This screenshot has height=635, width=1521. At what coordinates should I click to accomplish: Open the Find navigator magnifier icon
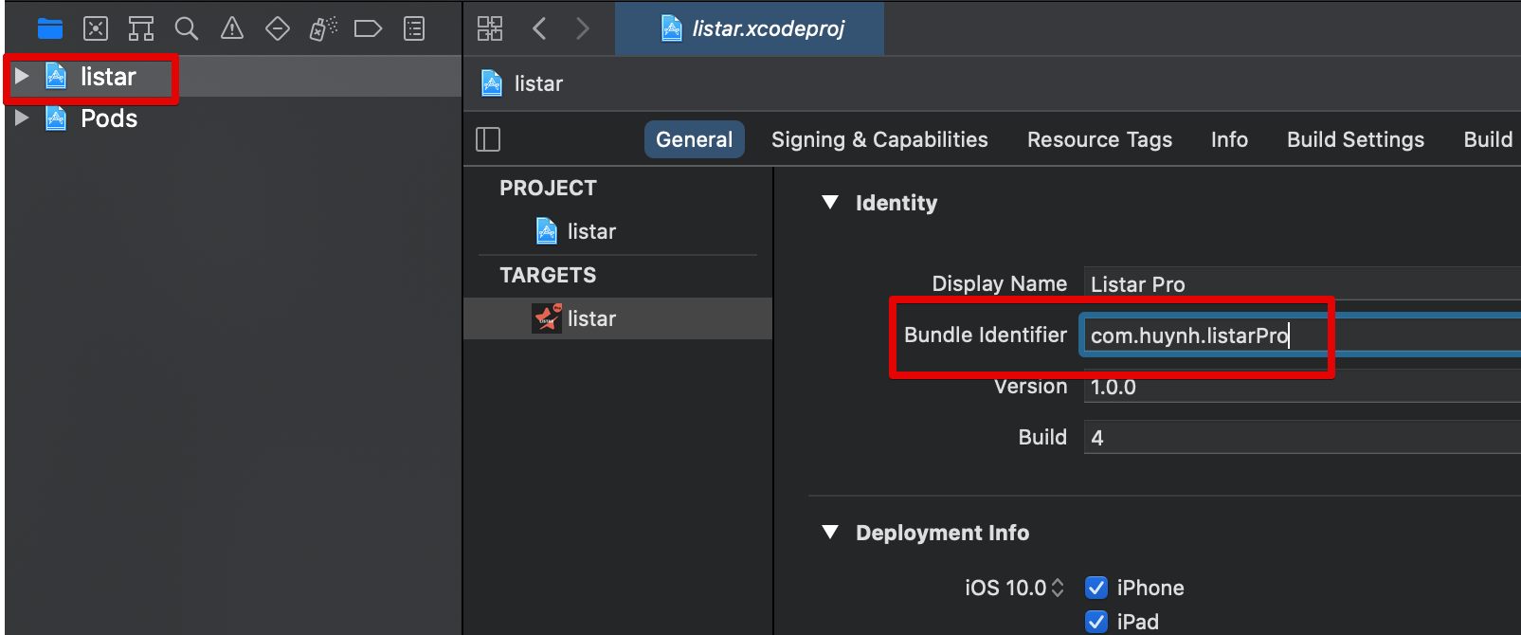[x=187, y=29]
